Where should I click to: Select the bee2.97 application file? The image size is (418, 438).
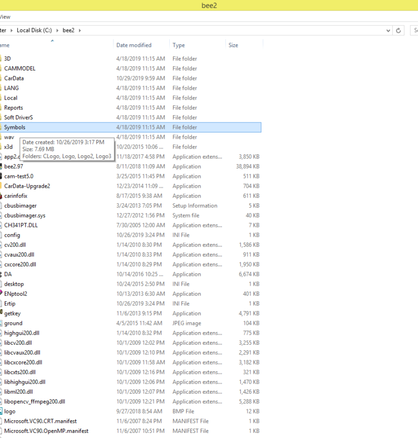click(x=14, y=166)
